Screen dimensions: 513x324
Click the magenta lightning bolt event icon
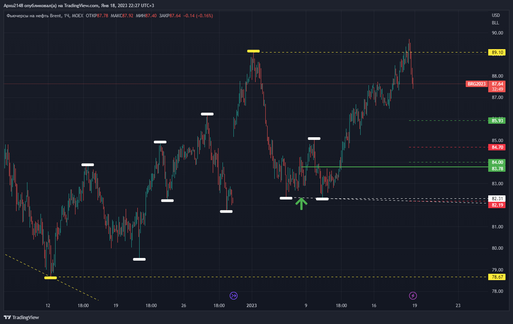[x=413, y=296]
